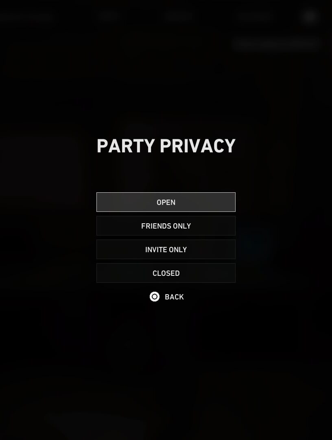
Task: Click the circle button icon beside Back
Action: 154,297
